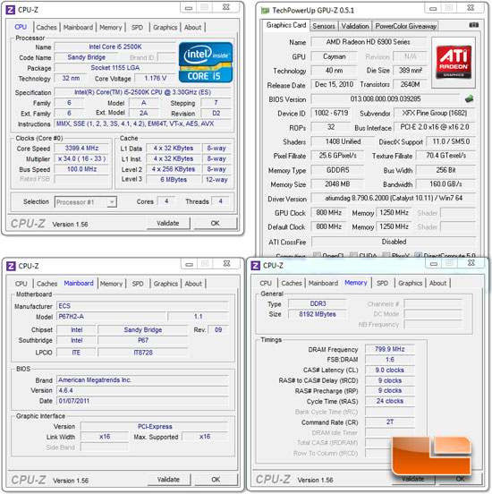Open the Processor #1 selection dropdown

(x=85, y=202)
